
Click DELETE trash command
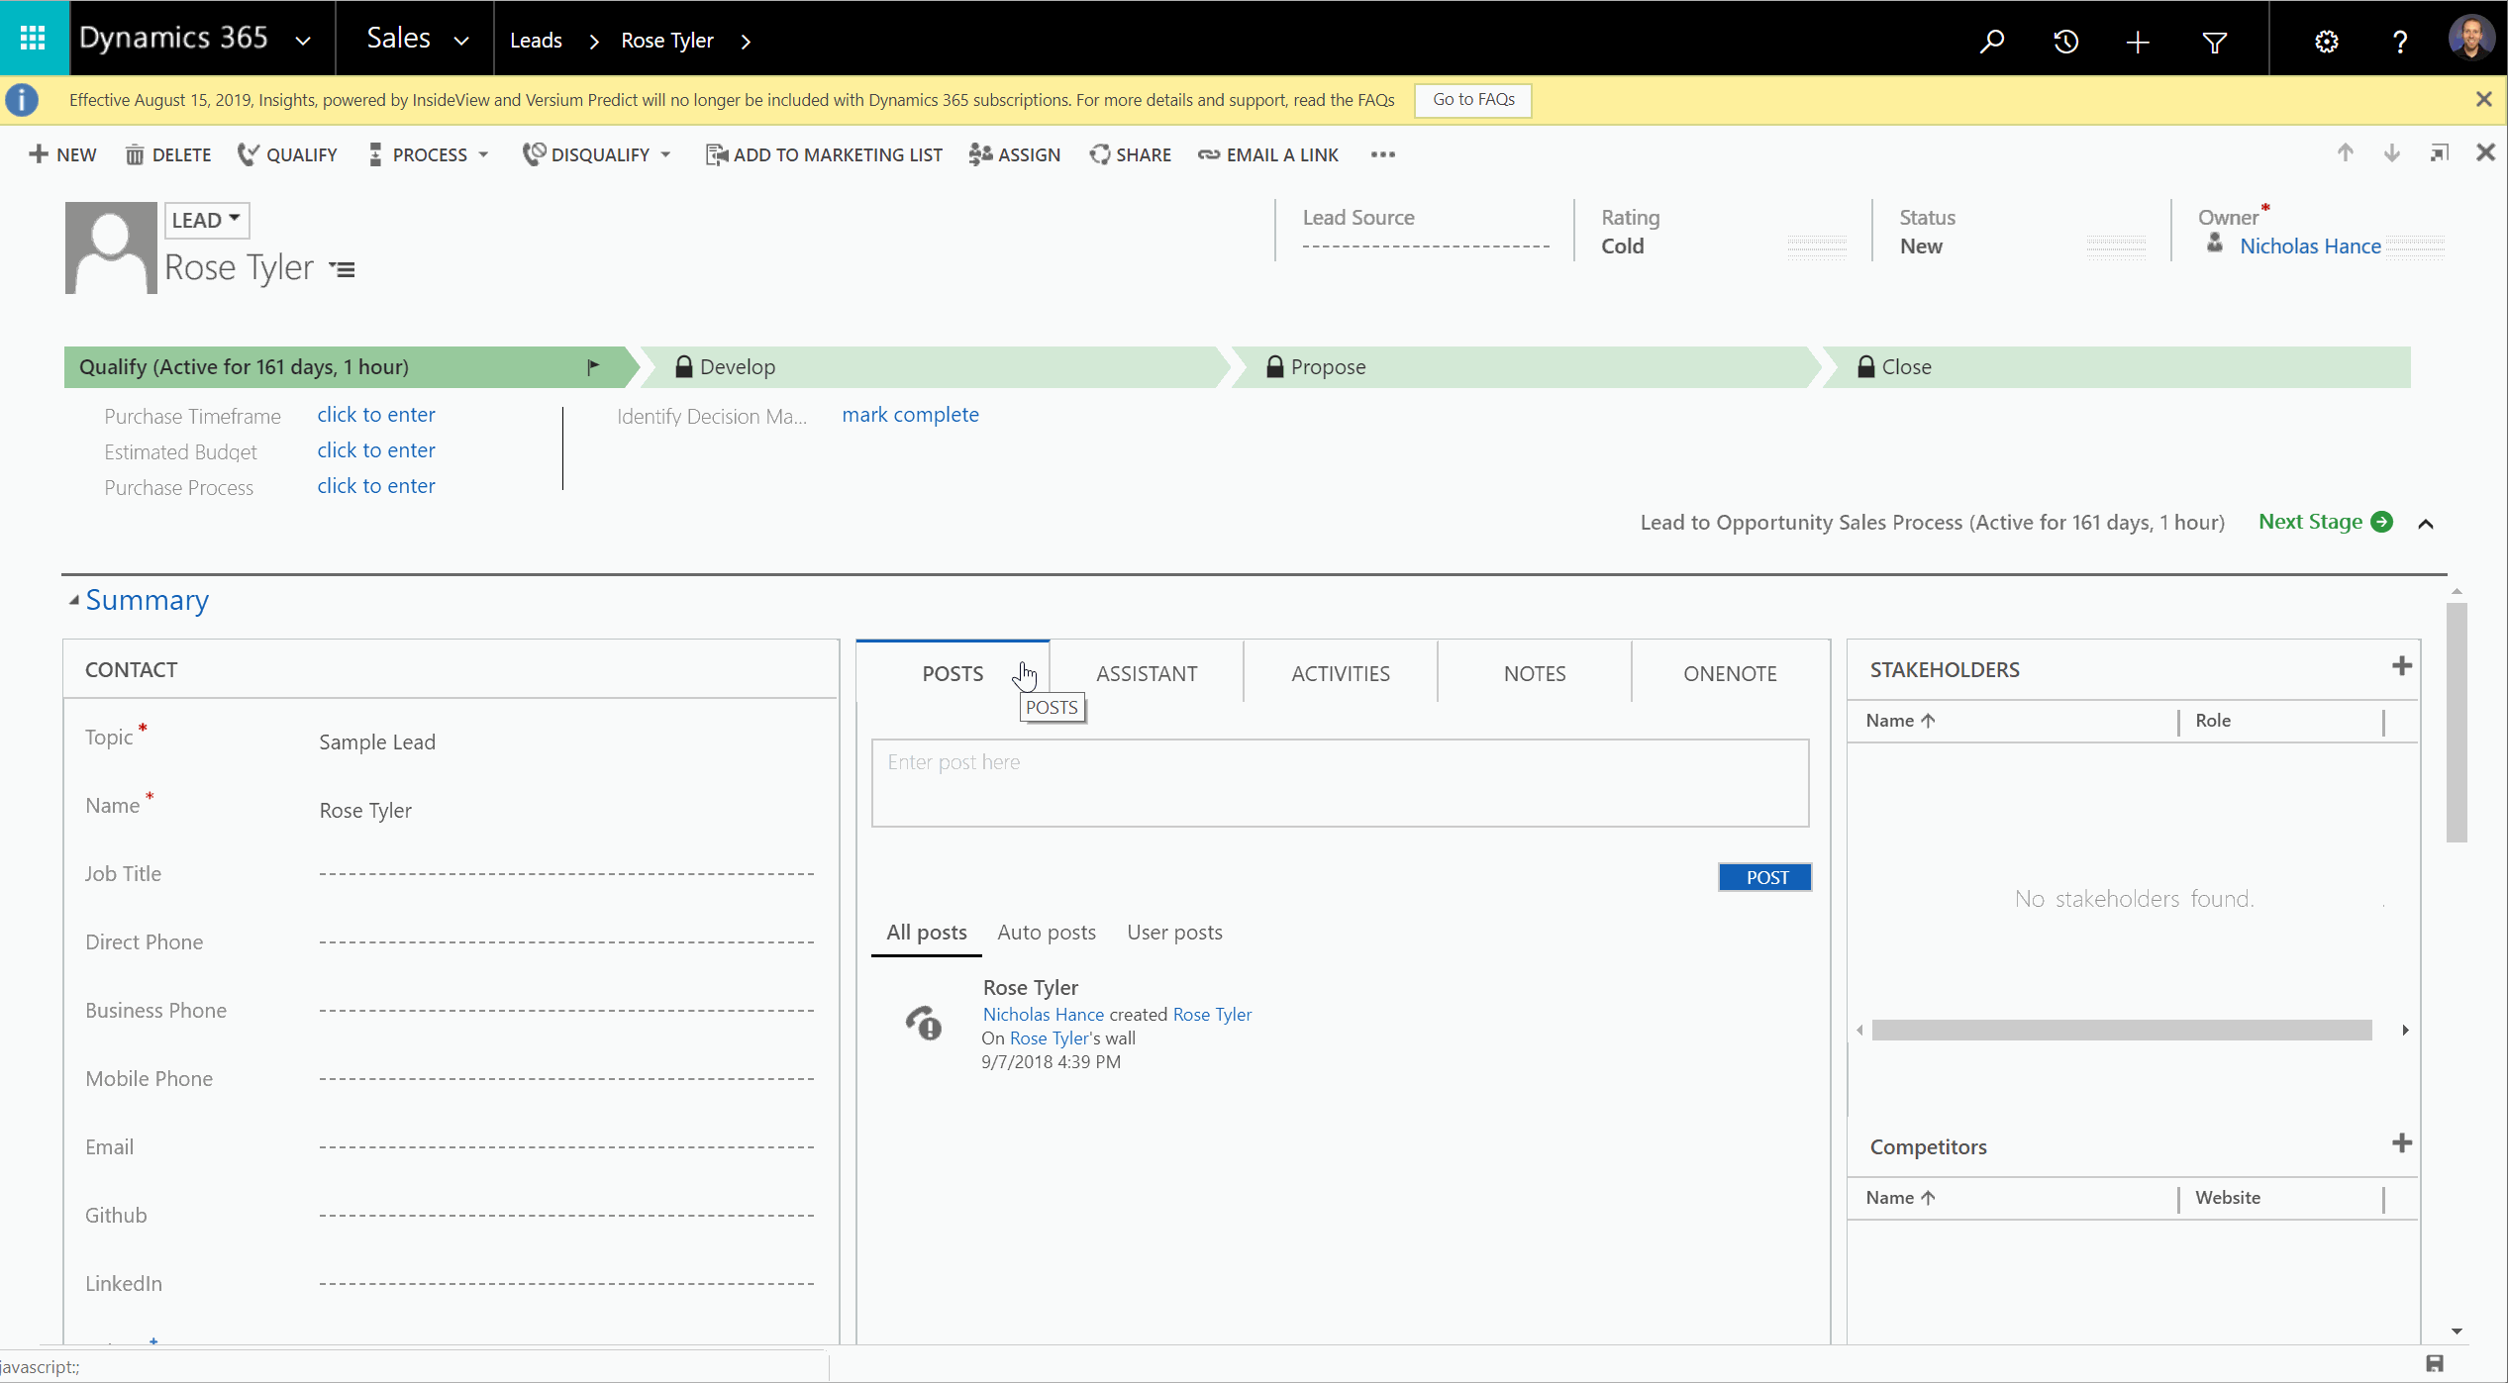[x=168, y=154]
